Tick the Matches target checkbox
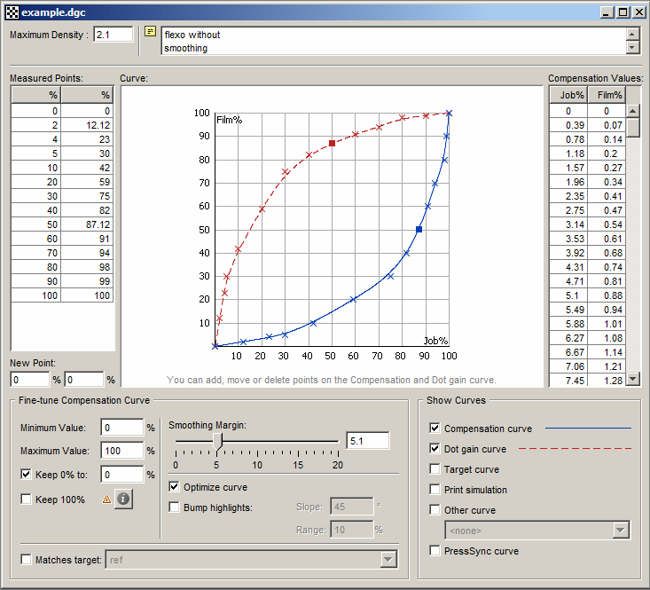650x590 pixels. click(26, 559)
